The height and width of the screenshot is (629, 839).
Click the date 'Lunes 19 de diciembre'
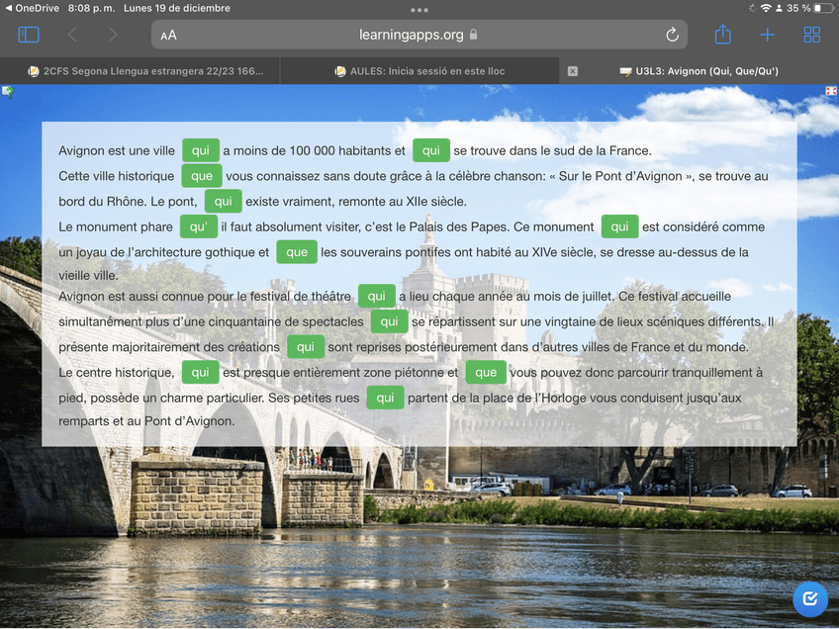[x=177, y=8]
